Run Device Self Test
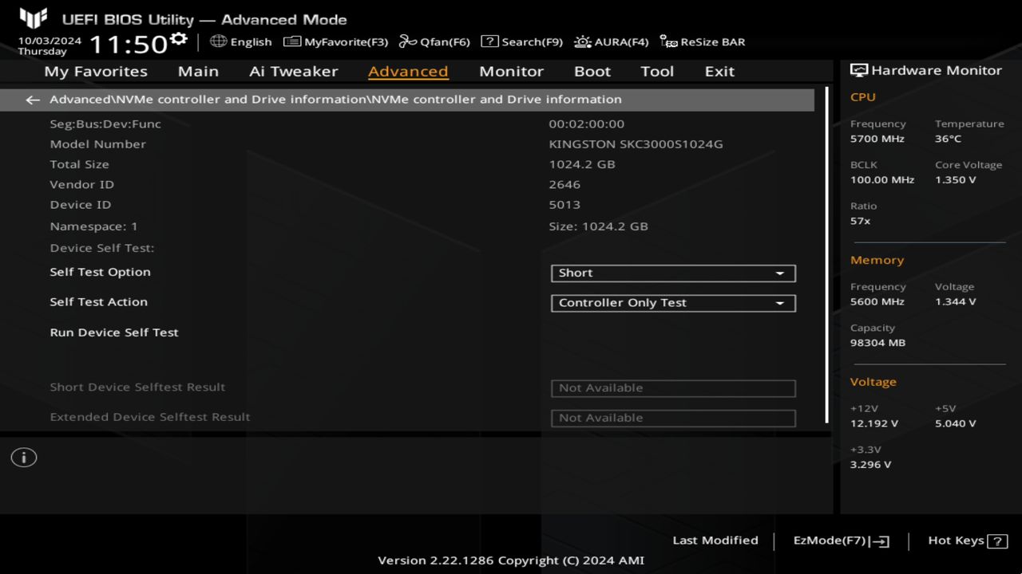 [x=114, y=332]
